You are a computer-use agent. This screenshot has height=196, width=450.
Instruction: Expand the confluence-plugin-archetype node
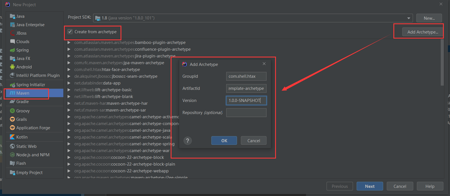point(69,49)
